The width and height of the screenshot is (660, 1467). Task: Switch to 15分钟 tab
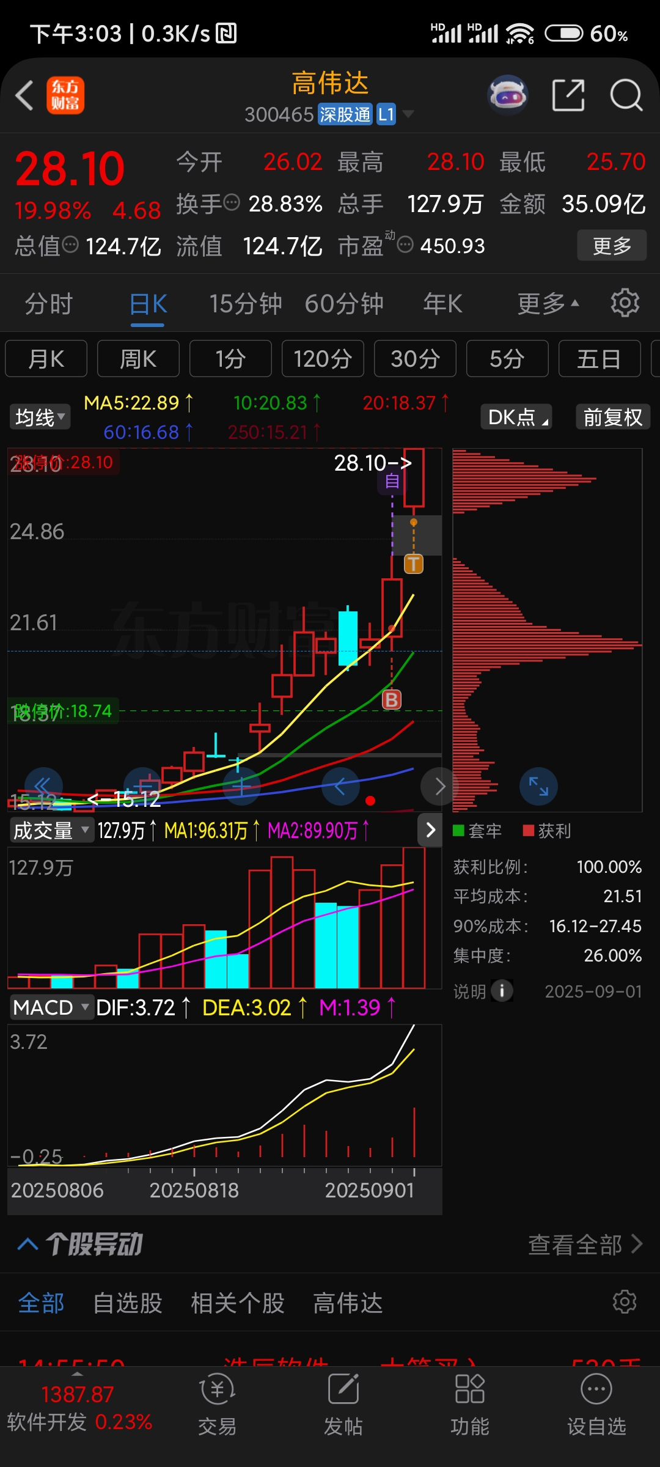click(x=246, y=304)
